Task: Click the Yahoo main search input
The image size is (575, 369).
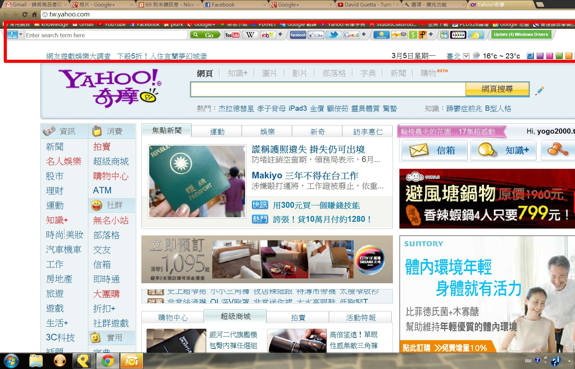Action: 328,89
